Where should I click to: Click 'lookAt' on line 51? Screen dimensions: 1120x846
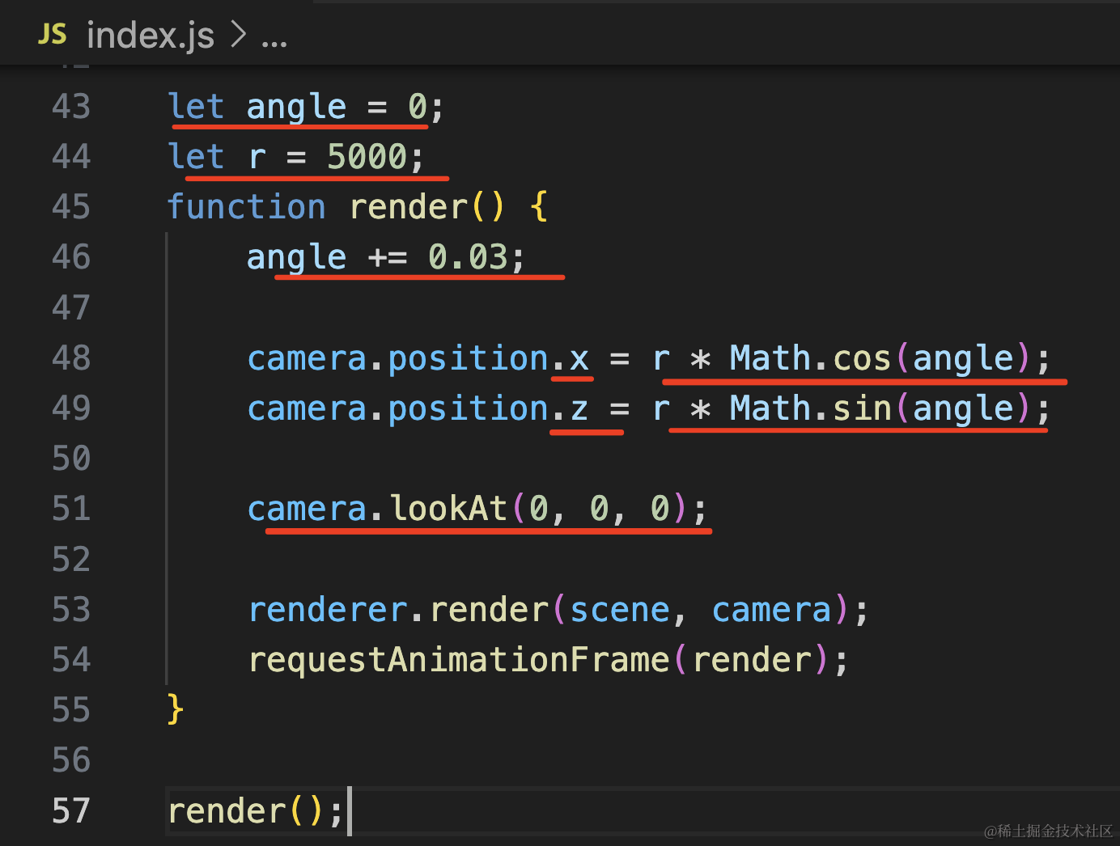click(448, 509)
